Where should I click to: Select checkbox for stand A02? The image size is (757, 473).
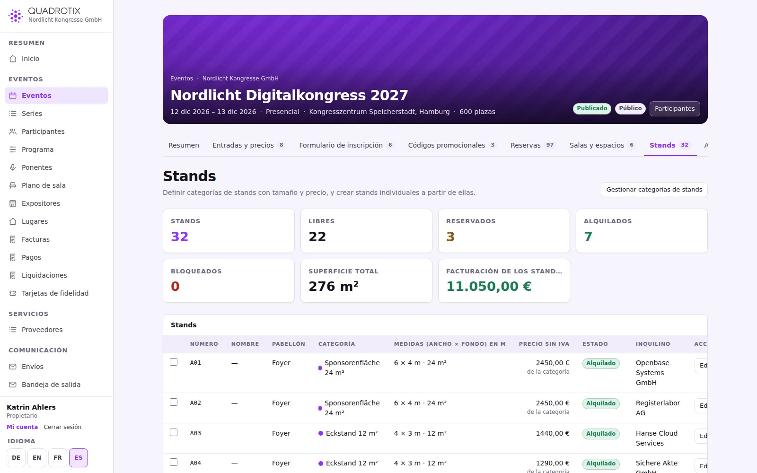[174, 402]
